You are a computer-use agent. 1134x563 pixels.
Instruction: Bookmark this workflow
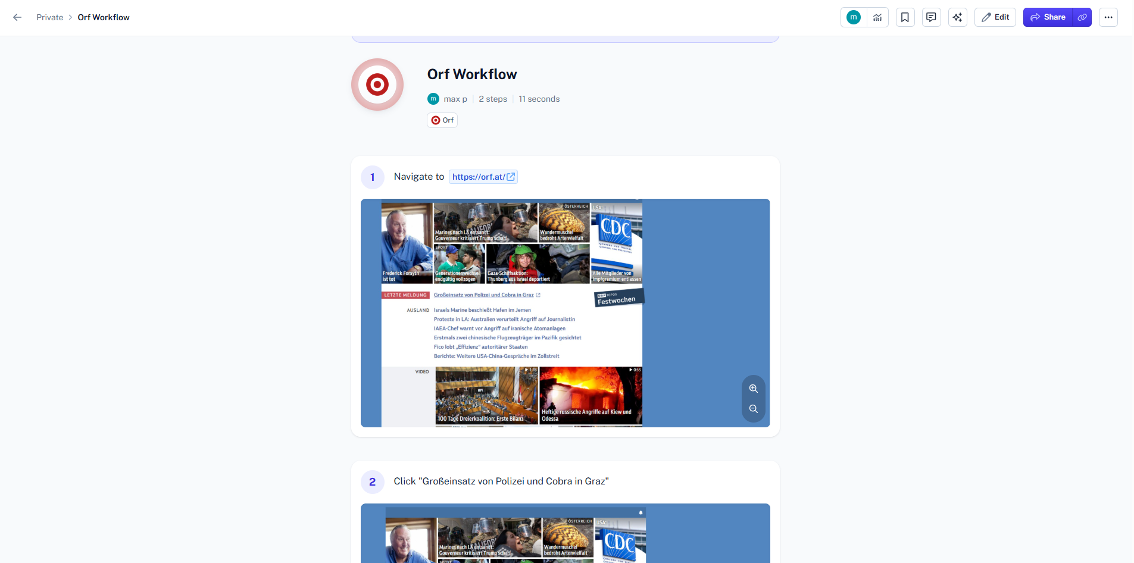tap(905, 17)
